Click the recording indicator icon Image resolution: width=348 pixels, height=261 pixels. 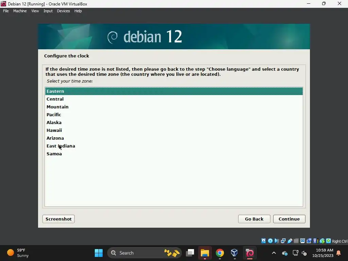point(309,241)
